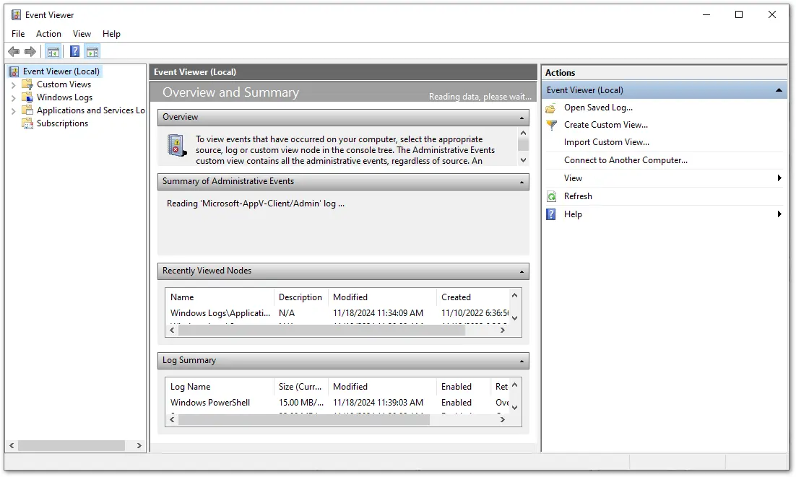Expand the Windows Logs tree node

[13, 97]
